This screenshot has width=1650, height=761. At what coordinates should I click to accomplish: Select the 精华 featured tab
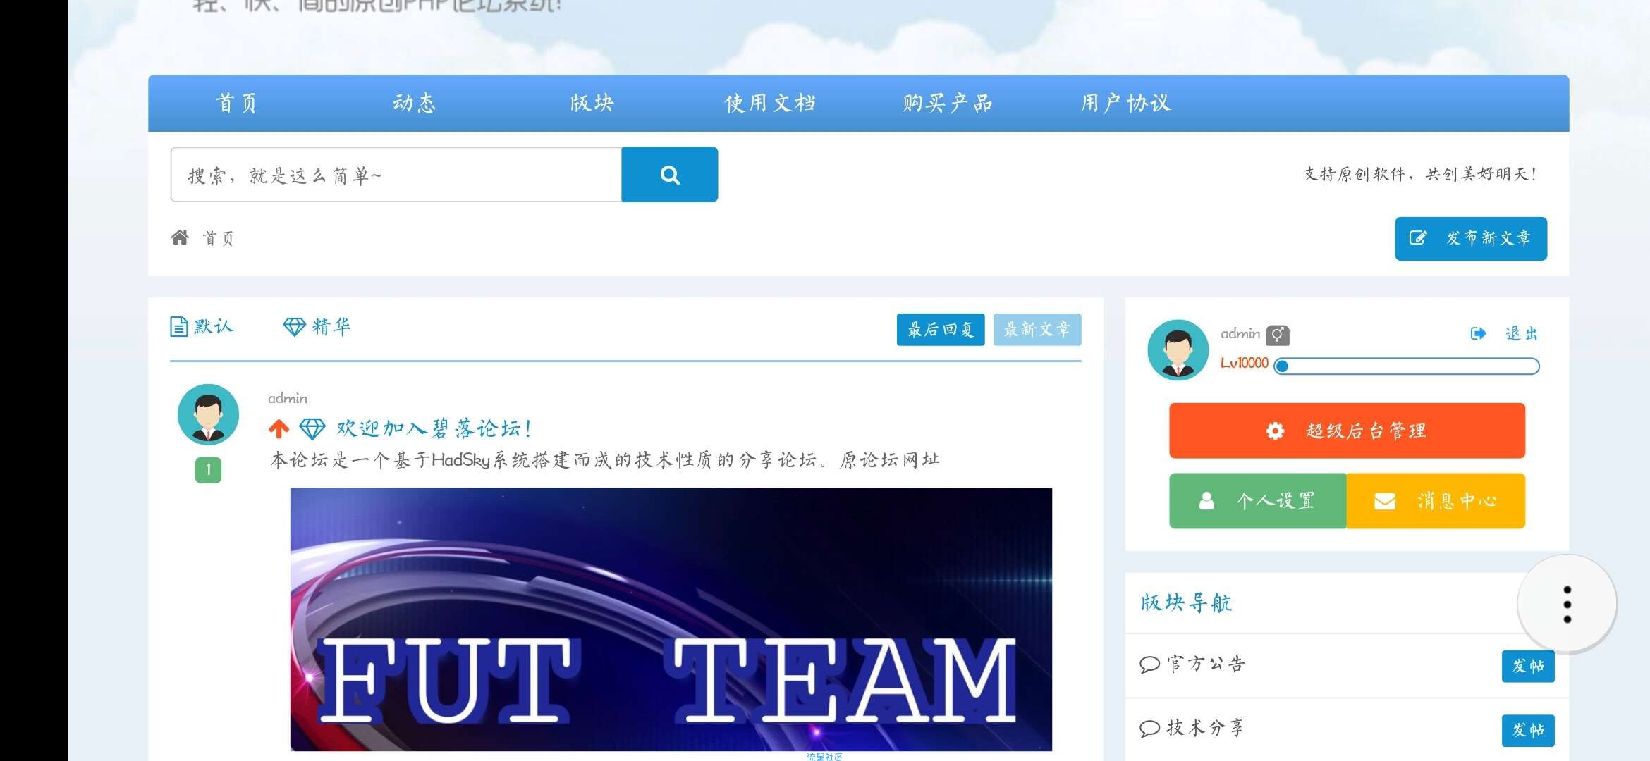317,327
